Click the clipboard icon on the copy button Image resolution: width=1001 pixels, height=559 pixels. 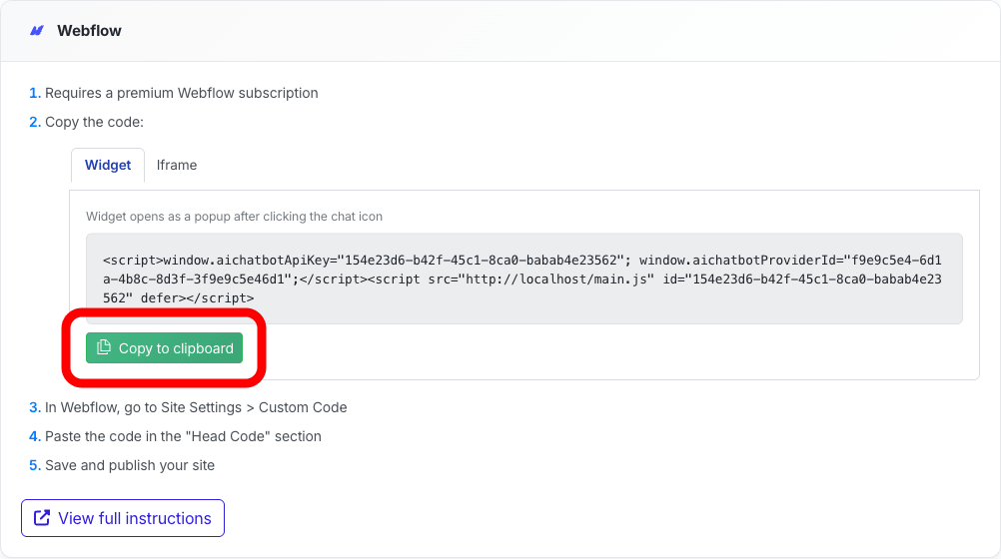[x=104, y=347]
